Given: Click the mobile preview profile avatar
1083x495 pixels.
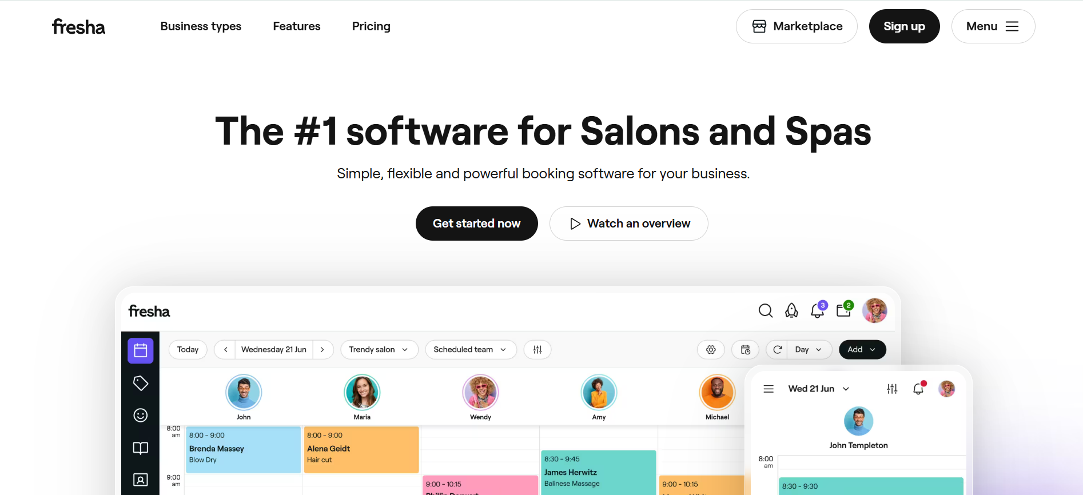Looking at the screenshot, I should pos(947,389).
